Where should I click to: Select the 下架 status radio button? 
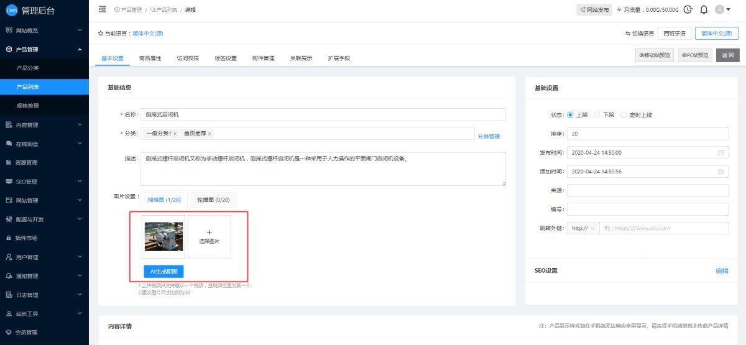597,115
